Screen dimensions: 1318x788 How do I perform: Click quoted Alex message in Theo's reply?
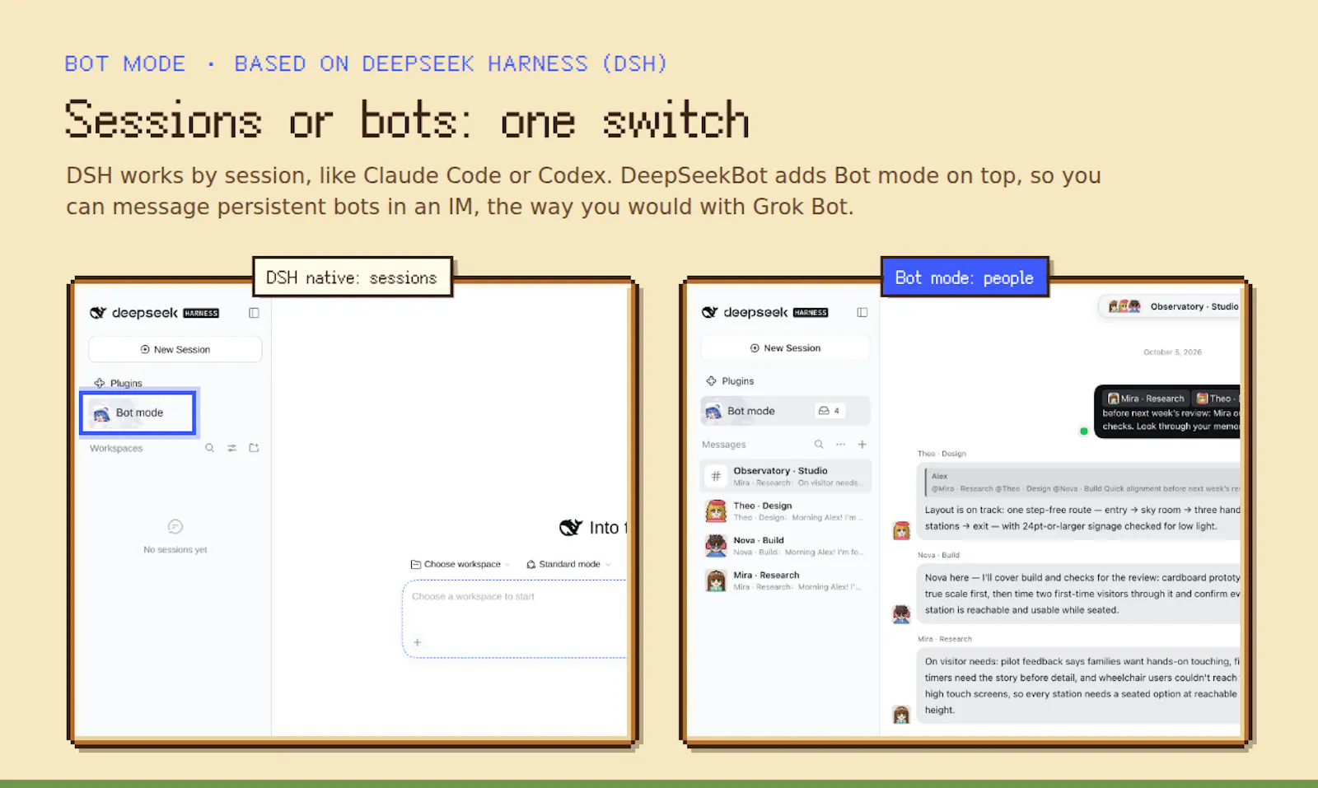1082,482
